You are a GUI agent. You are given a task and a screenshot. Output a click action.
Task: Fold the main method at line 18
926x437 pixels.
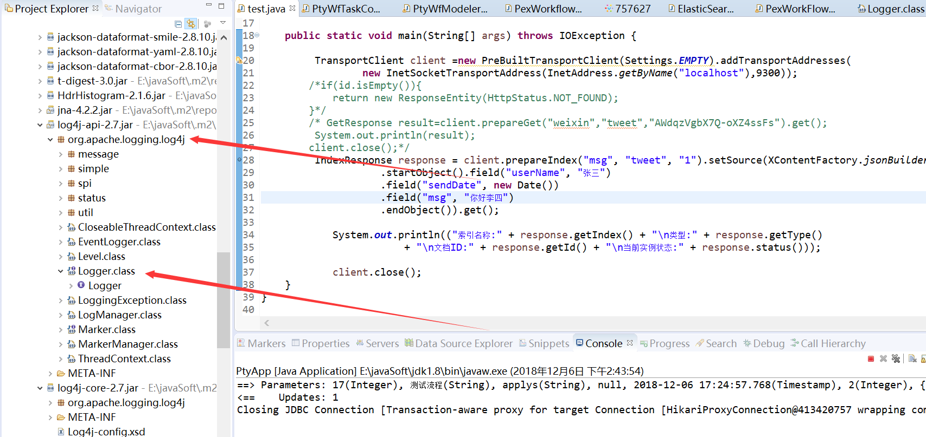click(257, 35)
